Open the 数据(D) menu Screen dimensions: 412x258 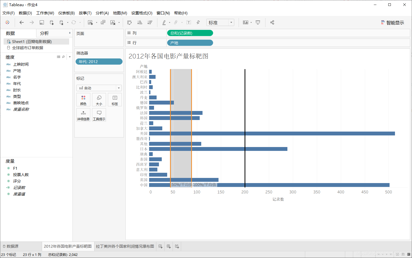pyautogui.click(x=25, y=13)
